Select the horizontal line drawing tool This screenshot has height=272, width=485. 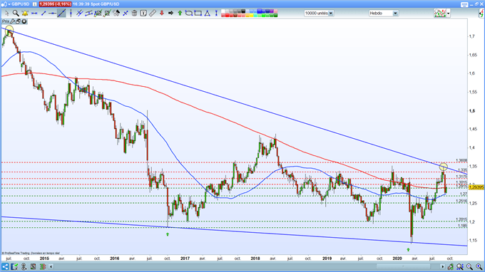(52, 14)
